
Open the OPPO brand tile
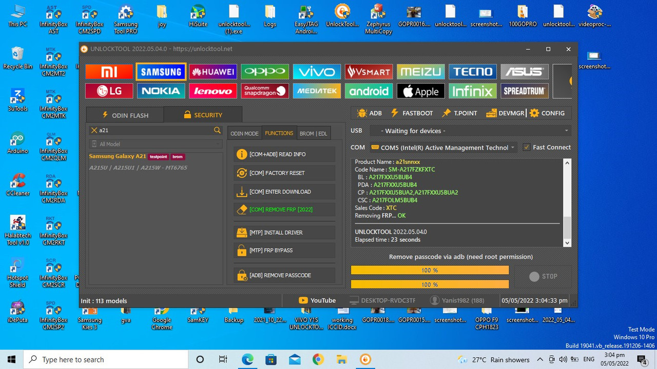[x=265, y=72]
